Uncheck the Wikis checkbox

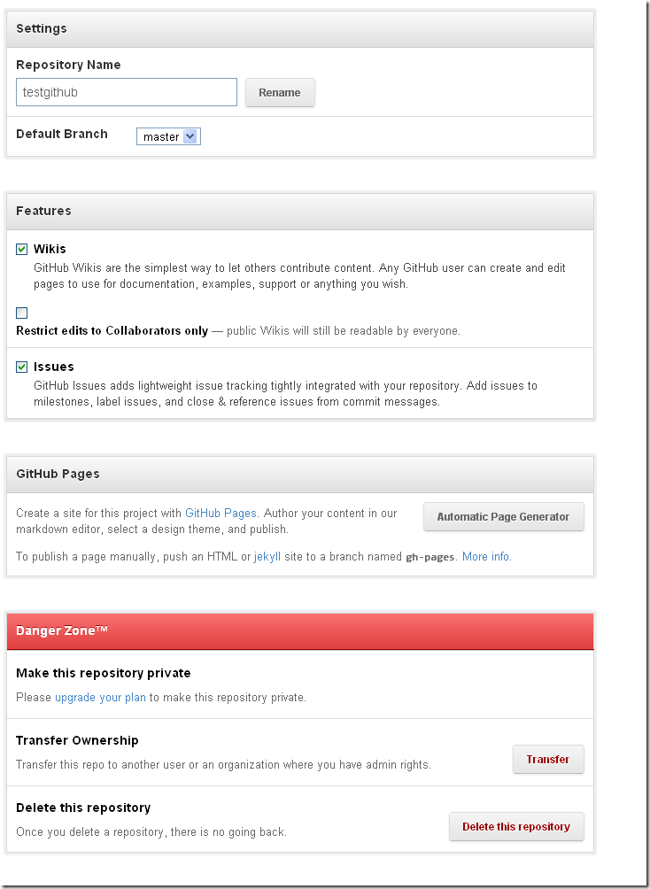pos(21,249)
